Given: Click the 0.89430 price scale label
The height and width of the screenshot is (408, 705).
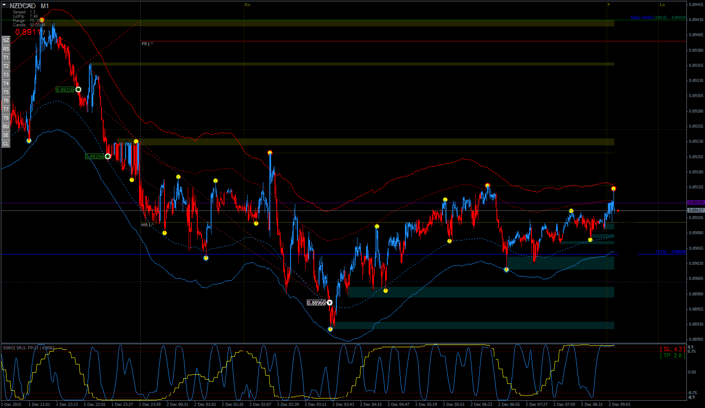Looking at the screenshot, I should [696, 20].
